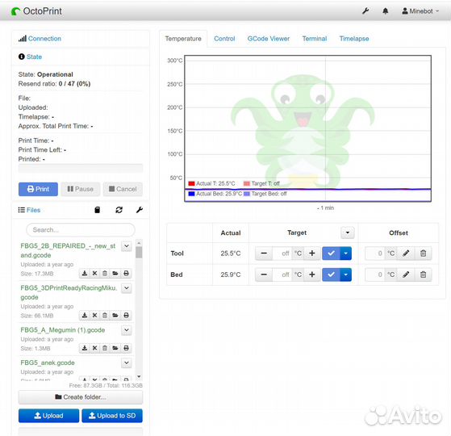451x436 pixels.
Task: Open Tool temperature presets dropdown
Action: (x=346, y=254)
